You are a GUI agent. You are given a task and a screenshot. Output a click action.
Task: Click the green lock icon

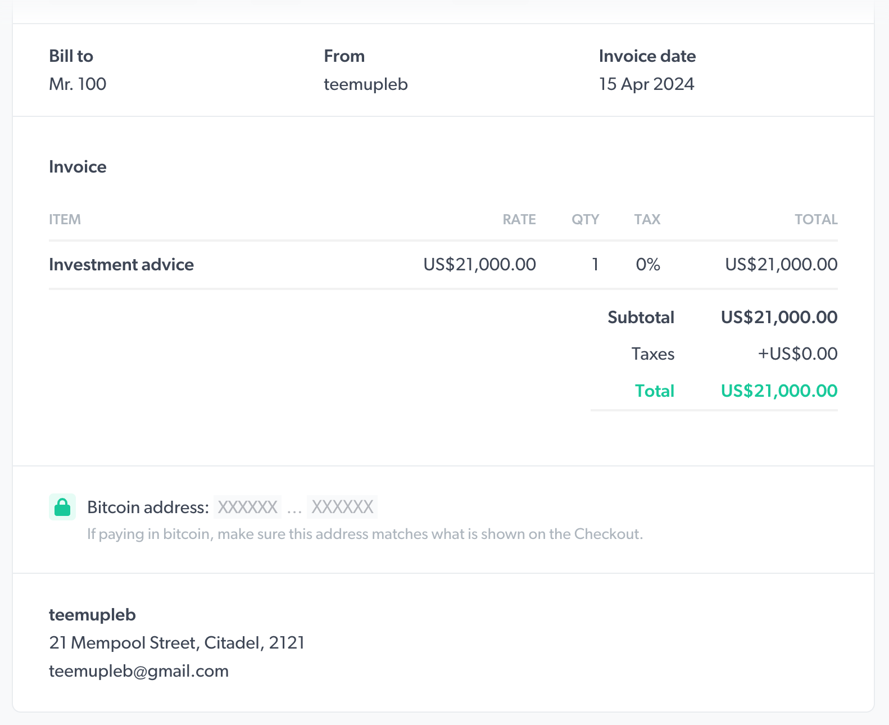(62, 507)
